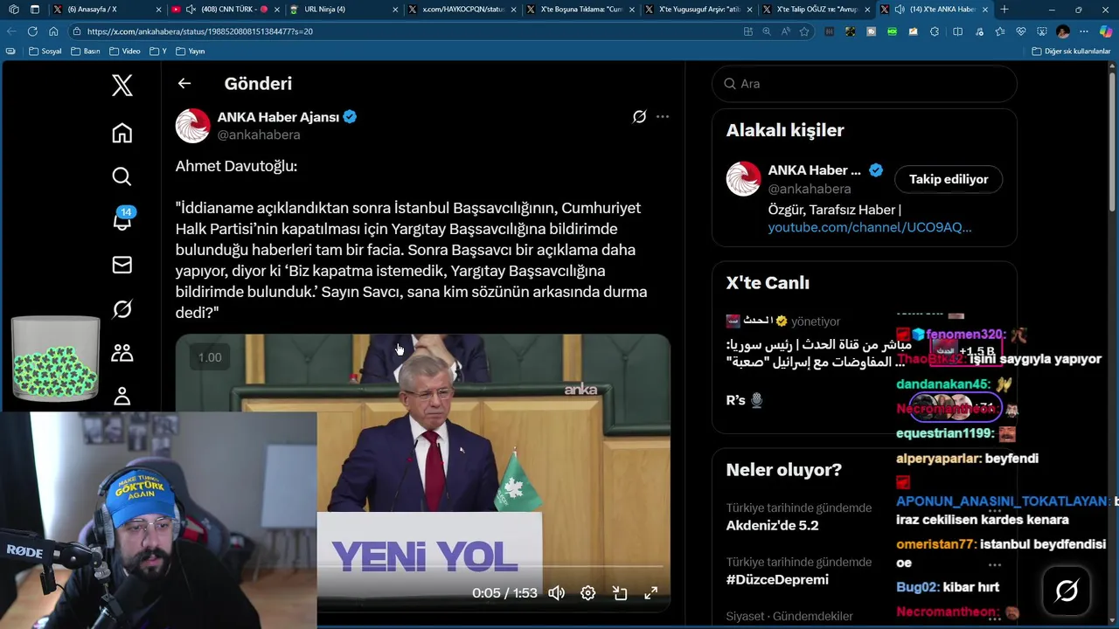1119x629 pixels.
Task: Open Grok from the left sidebar
Action: (x=122, y=309)
